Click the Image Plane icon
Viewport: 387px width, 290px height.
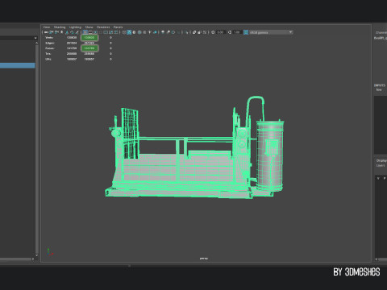(x=67, y=32)
